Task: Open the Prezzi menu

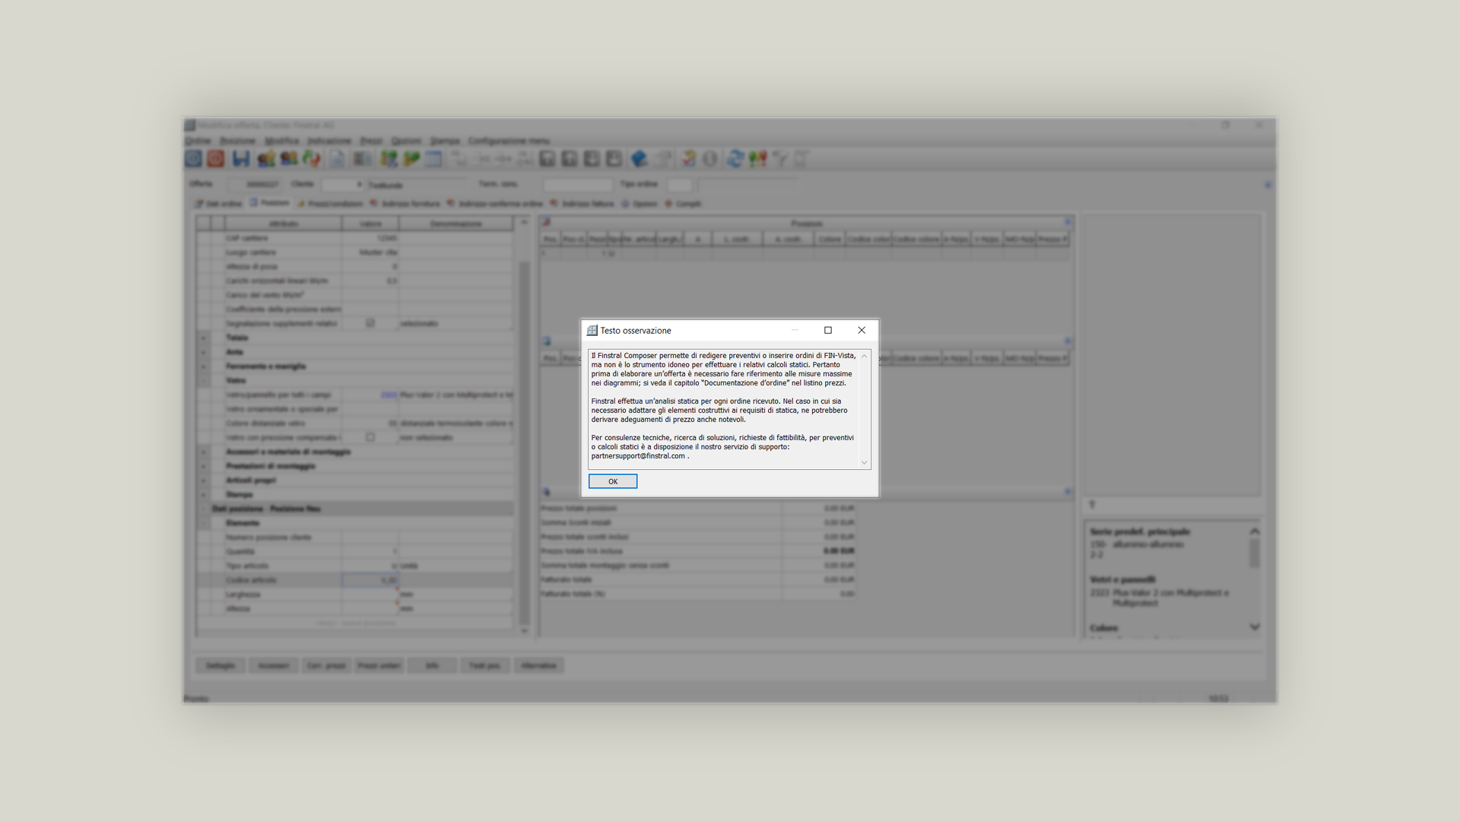Action: coord(371,141)
